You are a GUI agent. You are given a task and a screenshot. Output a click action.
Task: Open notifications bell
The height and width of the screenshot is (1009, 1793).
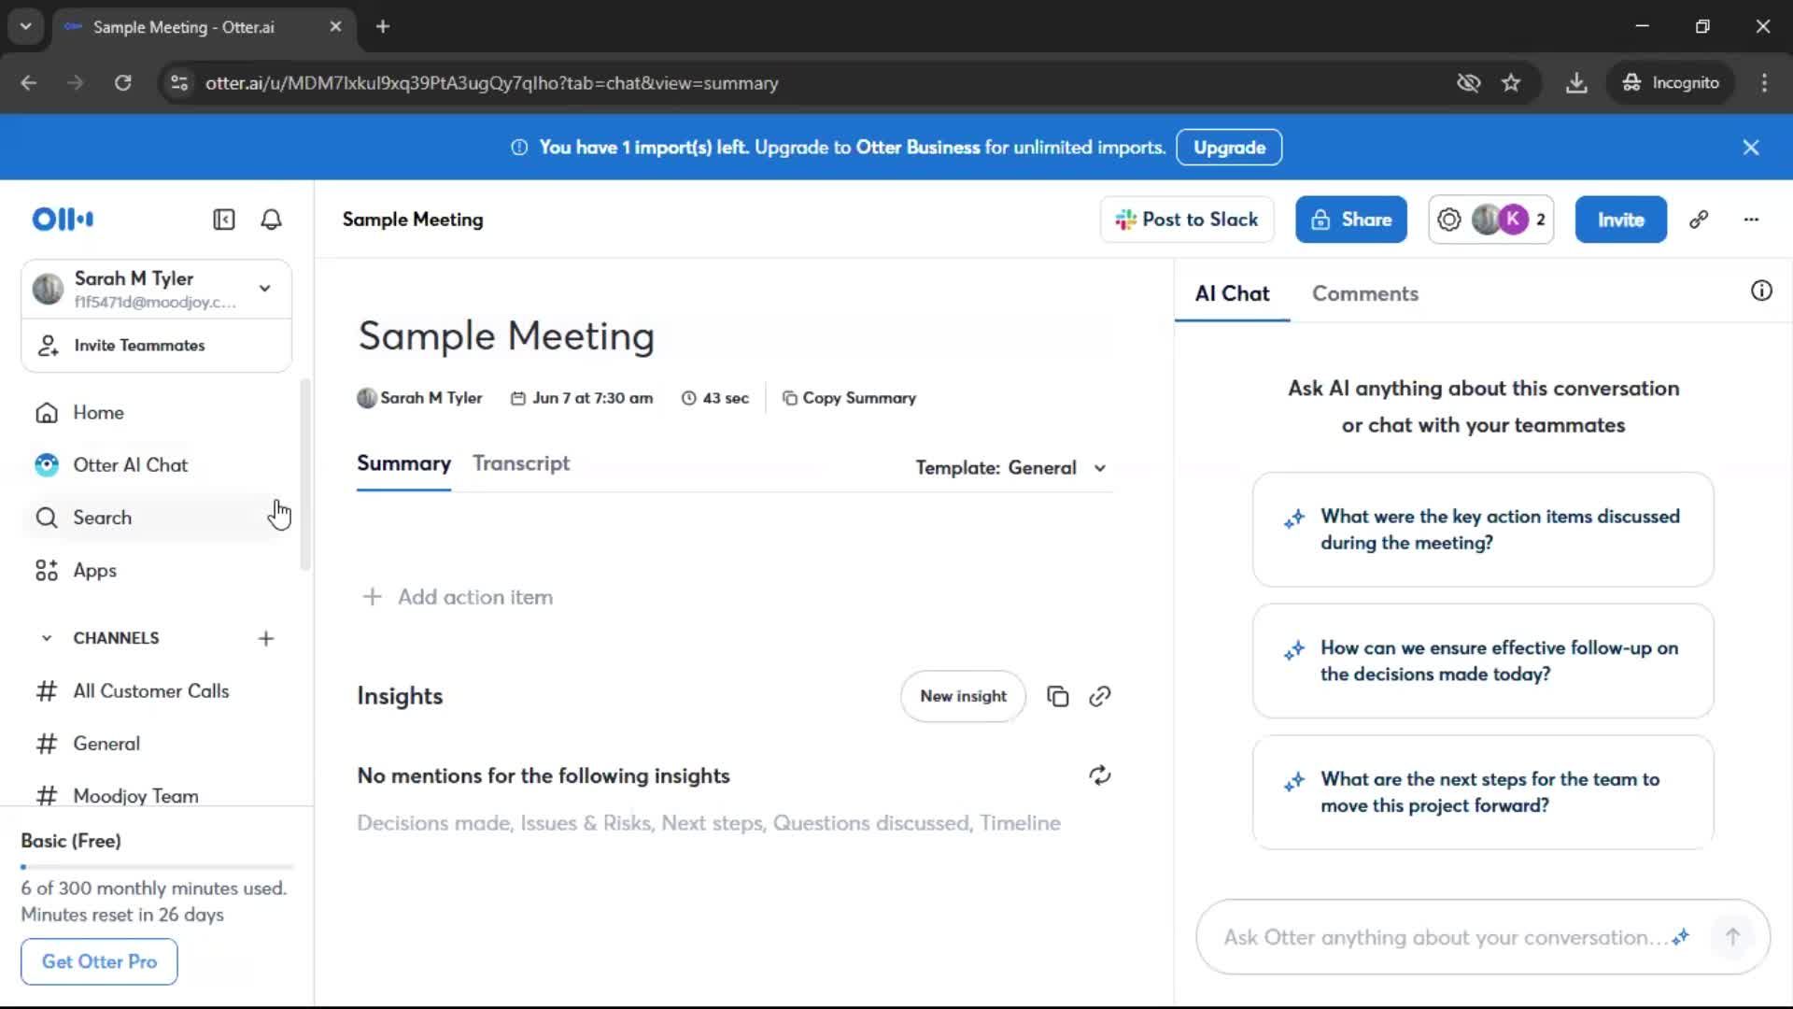coord(271,220)
